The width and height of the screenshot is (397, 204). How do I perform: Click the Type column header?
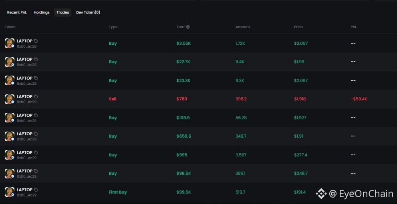pos(113,27)
